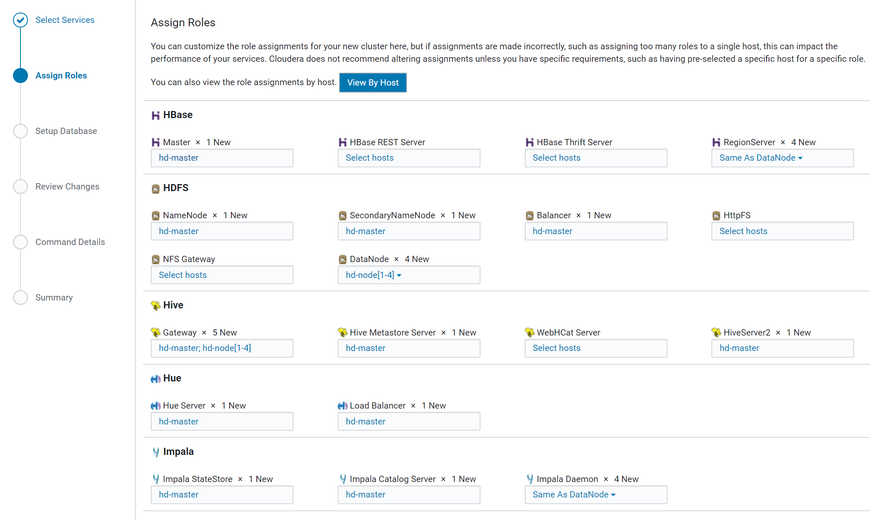870x520 pixels.
Task: Click the Summary step circle
Action: click(20, 298)
